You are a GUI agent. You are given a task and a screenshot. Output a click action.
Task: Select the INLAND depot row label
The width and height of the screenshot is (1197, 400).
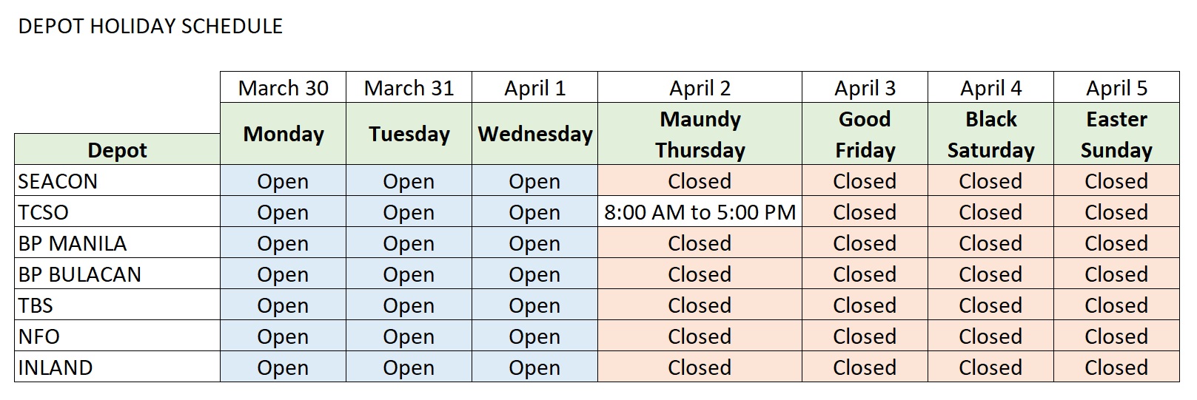pos(56,367)
